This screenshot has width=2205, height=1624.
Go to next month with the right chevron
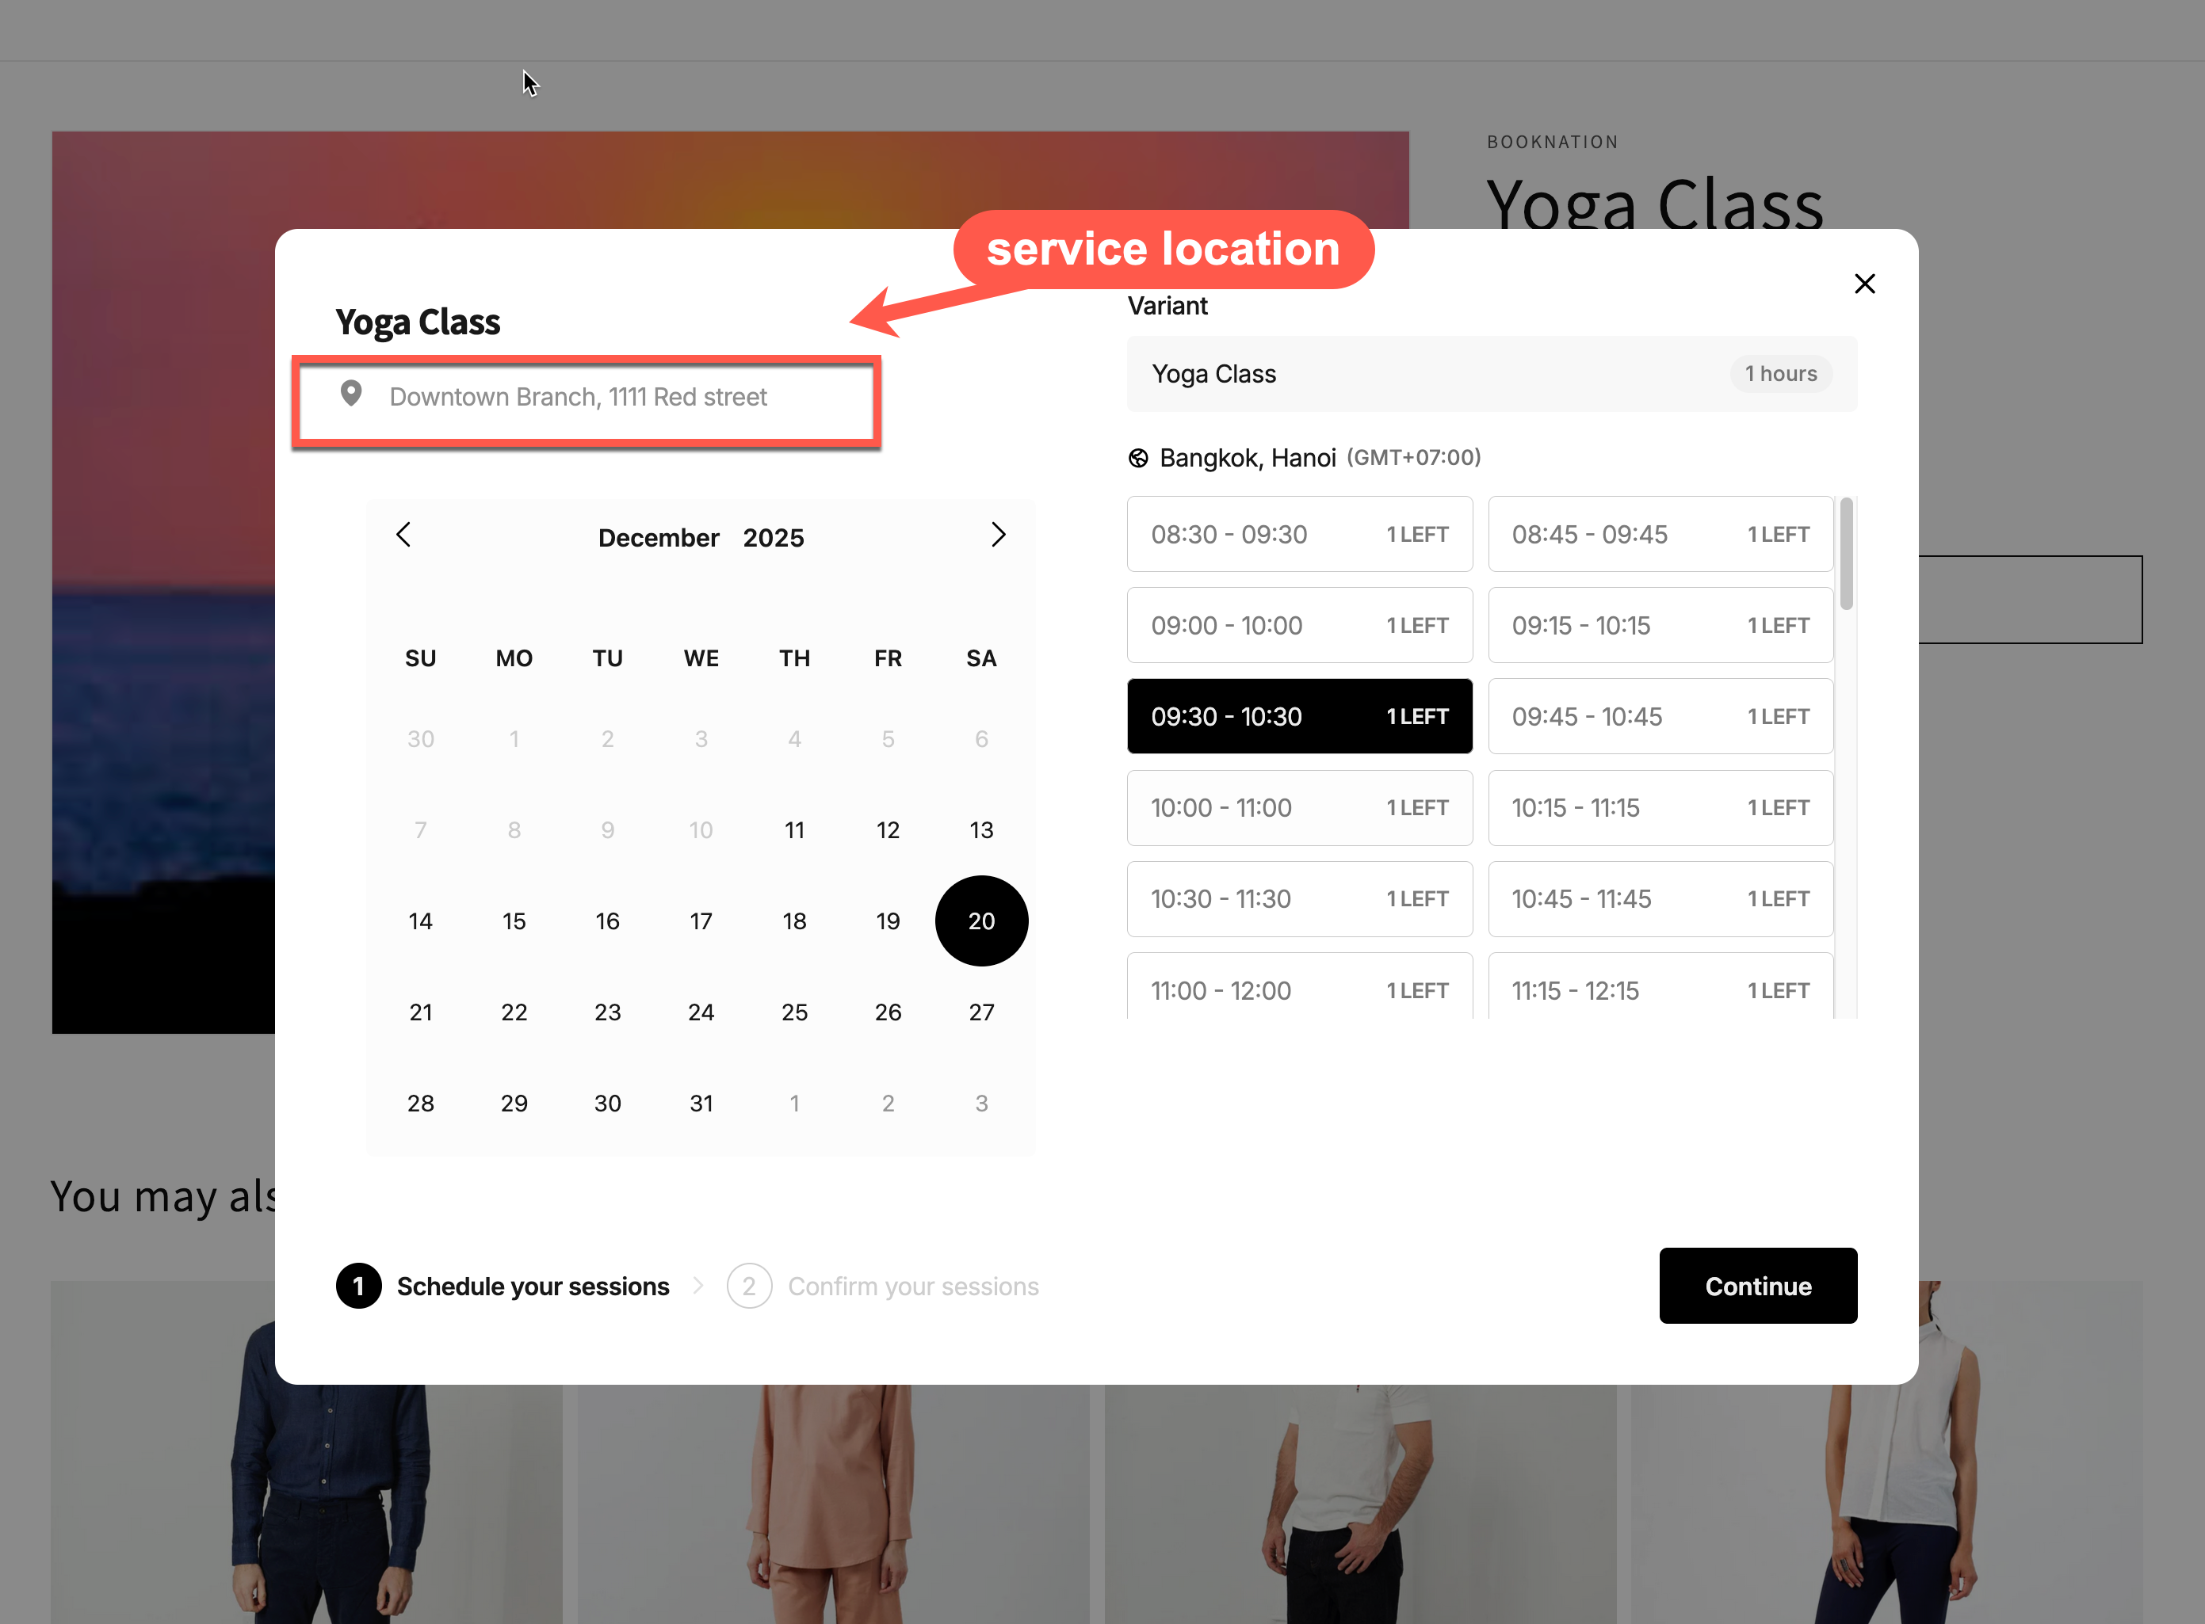coord(998,535)
